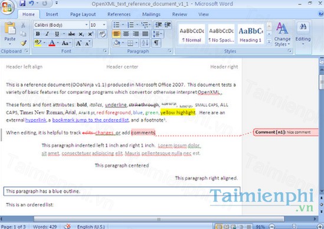Click zoom out minus button
Image resolution: width=324 pixels, height=229 pixels.
click(272, 227)
